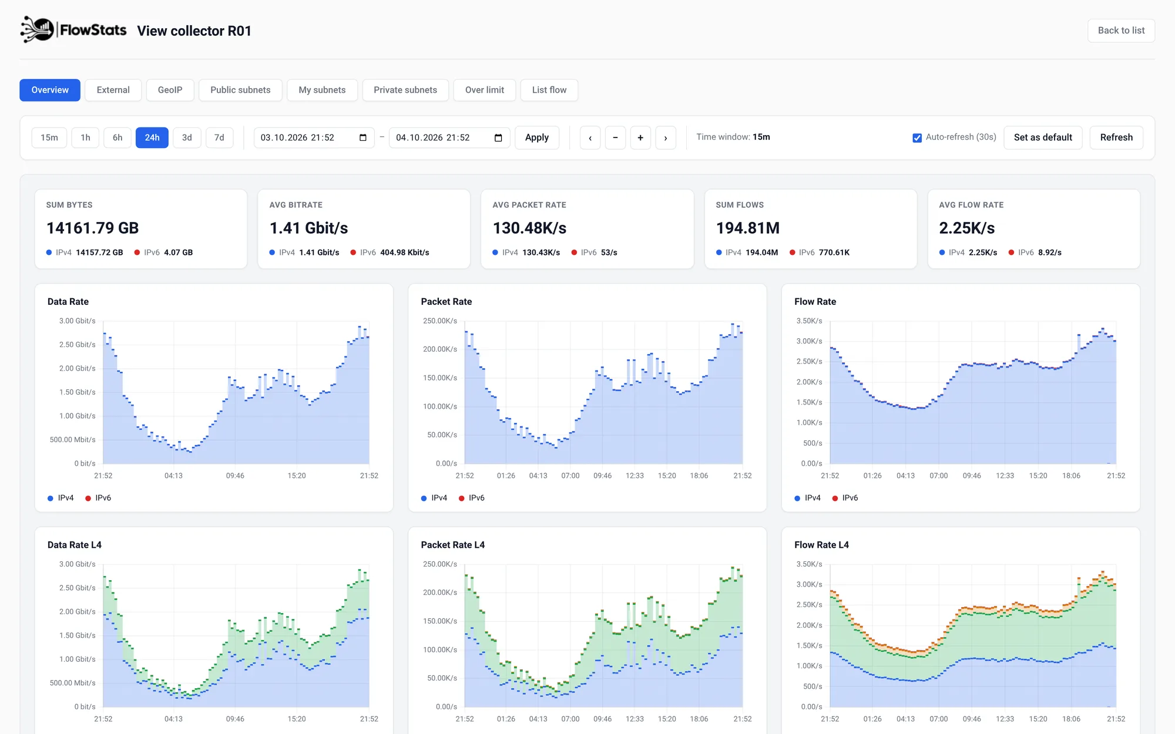Shift time range back with left arrow
Image resolution: width=1175 pixels, height=734 pixels.
click(590, 137)
